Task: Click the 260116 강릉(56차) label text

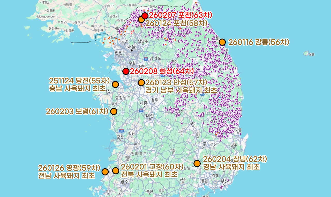Action: pos(258,42)
